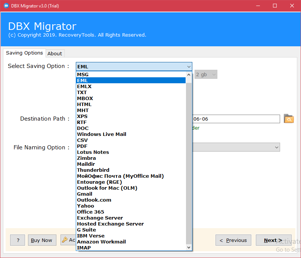
Task: Open the Select Saving Option combo box
Action: pos(134,66)
